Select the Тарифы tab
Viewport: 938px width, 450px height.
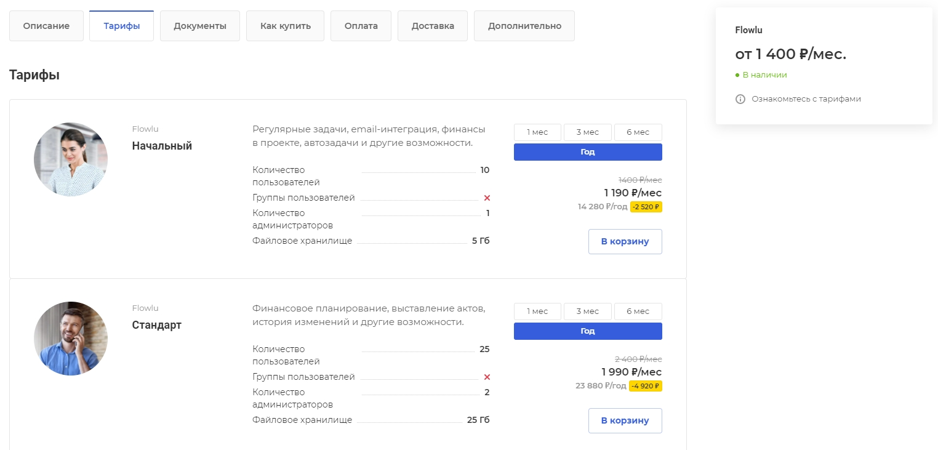point(121,26)
